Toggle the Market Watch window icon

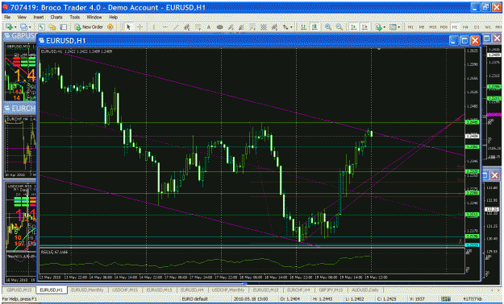point(41,27)
